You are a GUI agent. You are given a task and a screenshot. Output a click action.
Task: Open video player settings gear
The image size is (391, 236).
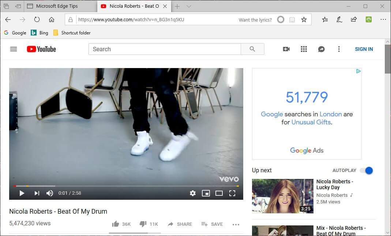193,193
